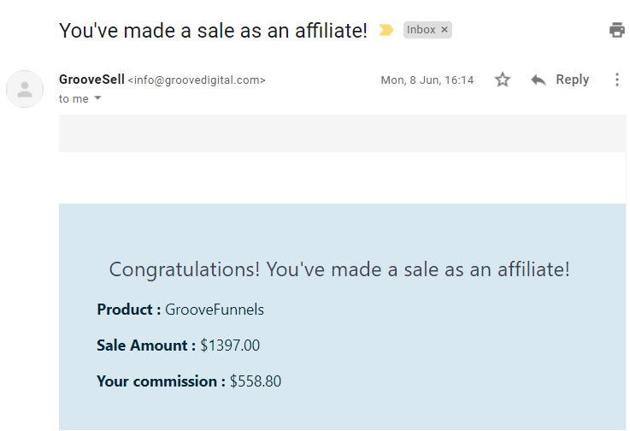Open the three-dot More options menu
Screen dimensions: 630x431
pyautogui.click(x=617, y=80)
